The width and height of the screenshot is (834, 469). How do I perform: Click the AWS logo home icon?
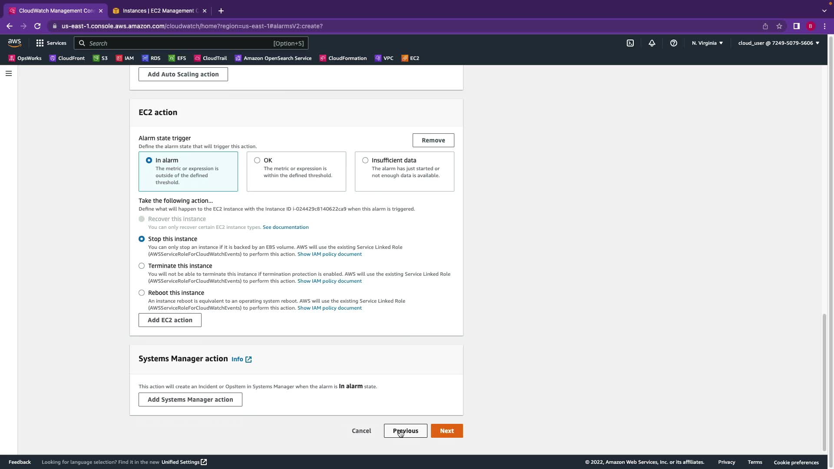[x=14, y=43]
